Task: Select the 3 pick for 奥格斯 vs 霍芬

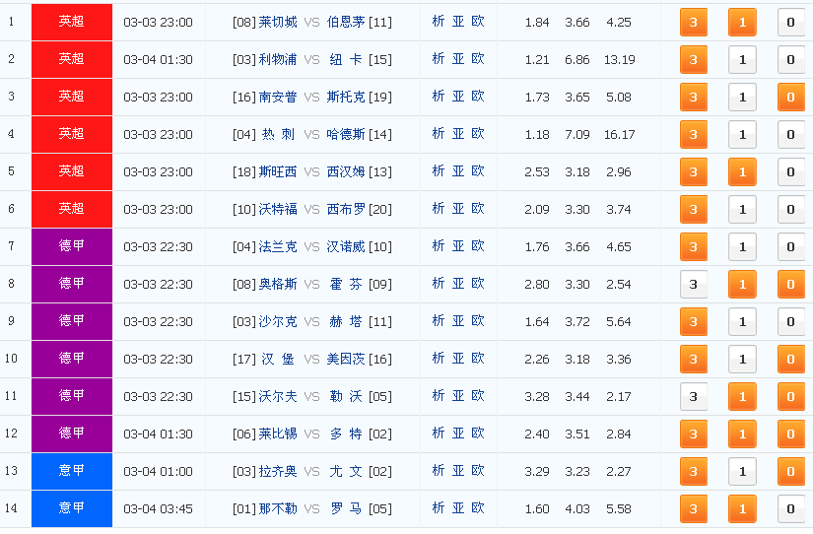Action: [693, 284]
